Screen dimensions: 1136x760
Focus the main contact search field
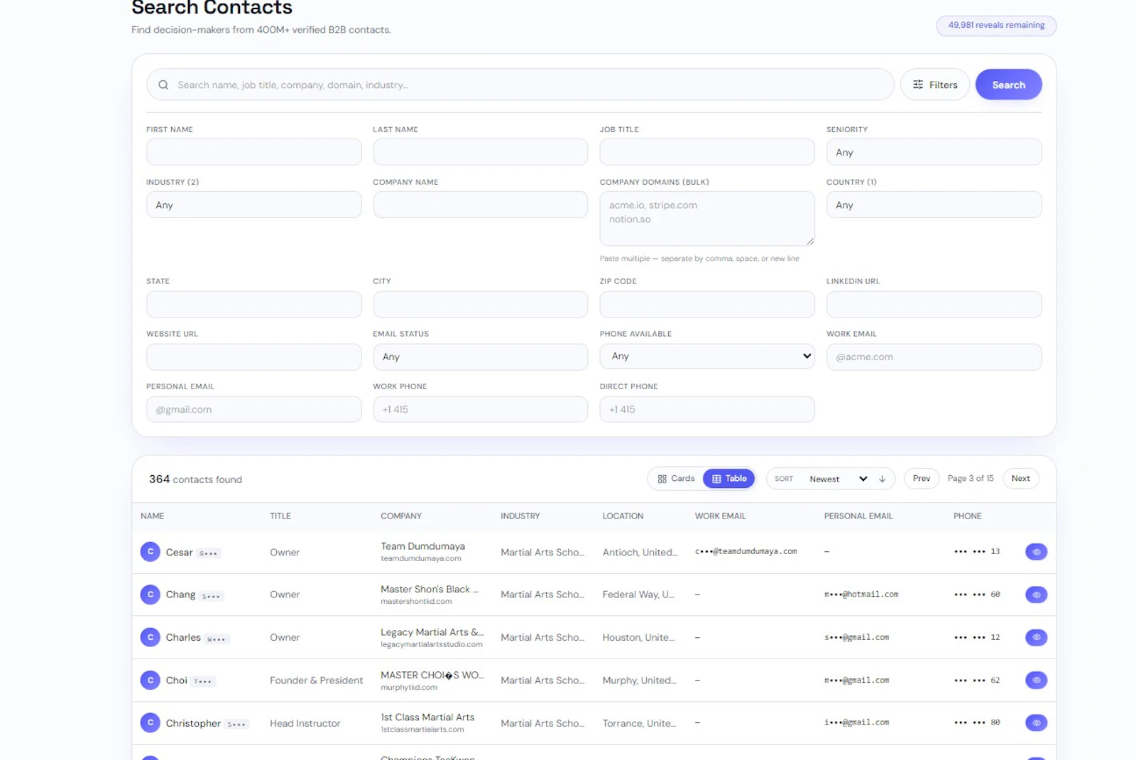pos(520,85)
